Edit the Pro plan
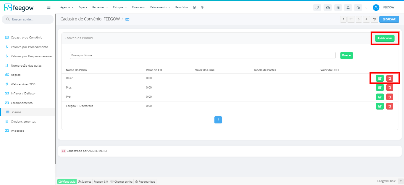The height and width of the screenshot is (185, 404). coord(380,97)
